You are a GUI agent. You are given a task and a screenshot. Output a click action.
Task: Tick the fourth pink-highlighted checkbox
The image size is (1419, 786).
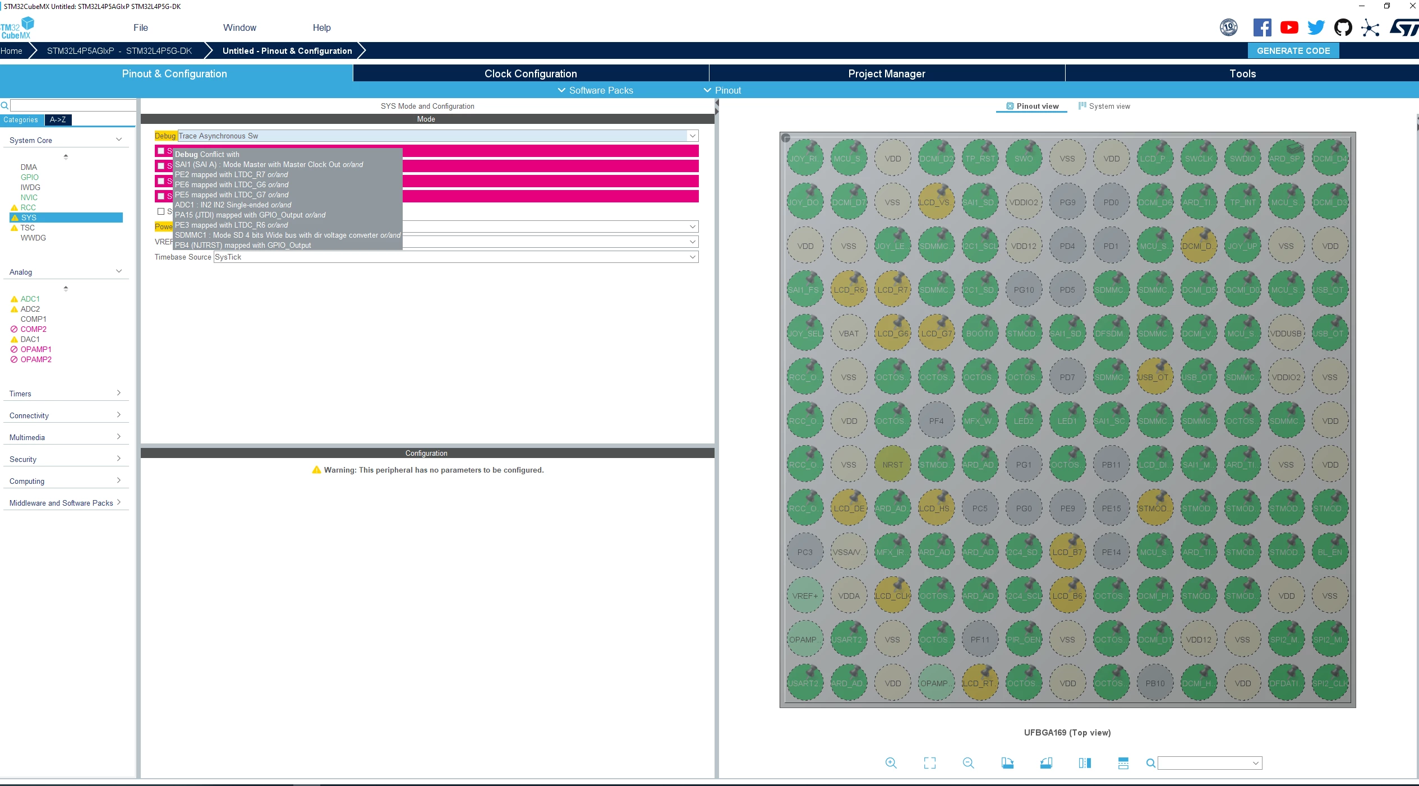point(161,196)
